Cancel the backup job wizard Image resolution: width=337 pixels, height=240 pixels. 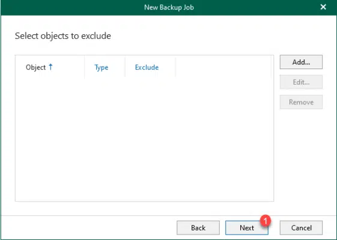pos(301,228)
